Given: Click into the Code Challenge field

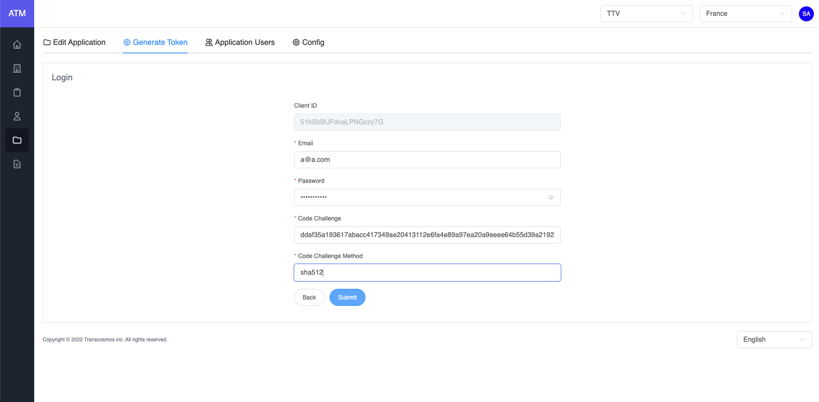Looking at the screenshot, I should tap(427, 235).
